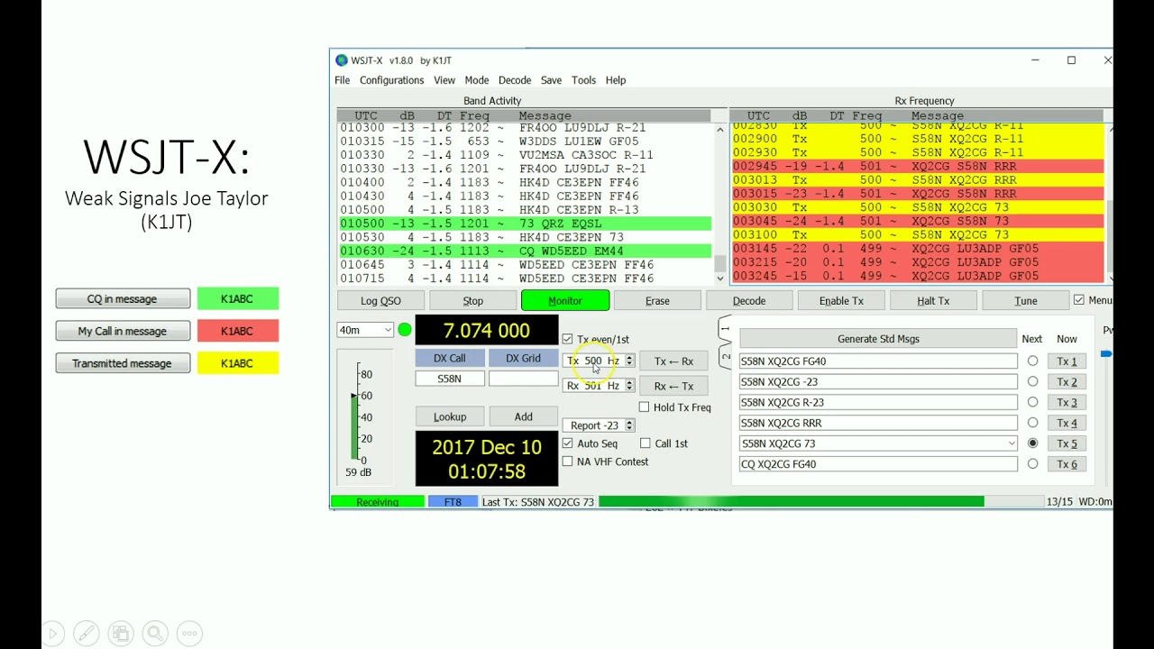The image size is (1154, 649).
Task: Click the Report -23 stepper arrows
Action: coord(629,425)
